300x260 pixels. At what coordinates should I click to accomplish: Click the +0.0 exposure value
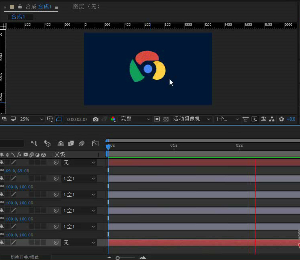click(291, 119)
